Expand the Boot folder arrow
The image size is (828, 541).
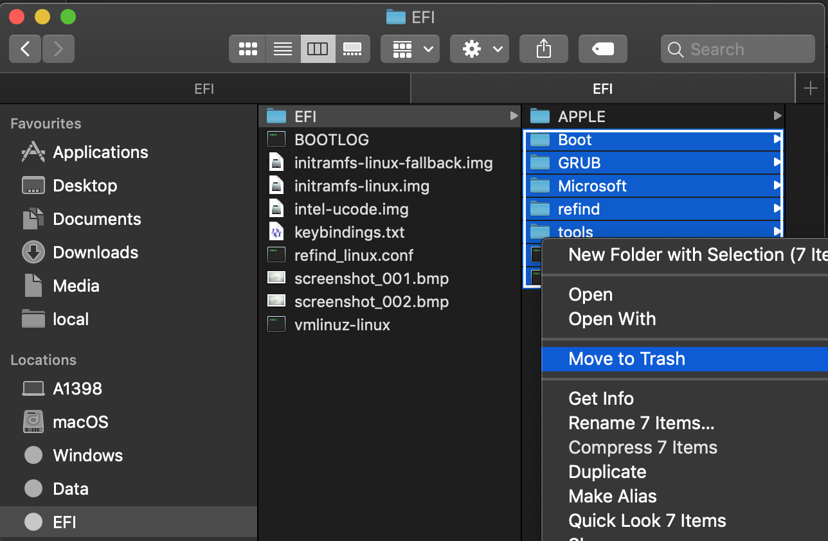(778, 139)
